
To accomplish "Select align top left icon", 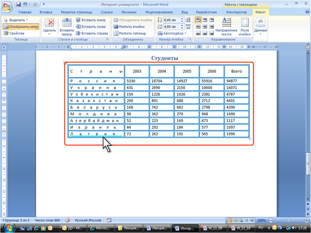I will 198,20.
